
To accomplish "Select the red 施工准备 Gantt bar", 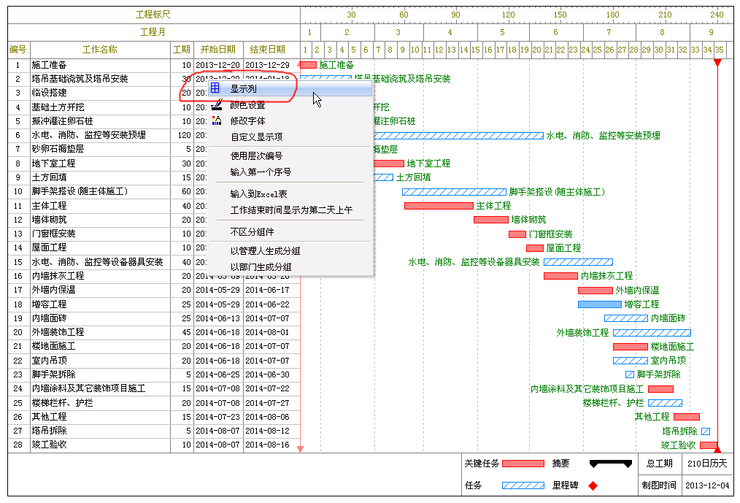I will (308, 65).
